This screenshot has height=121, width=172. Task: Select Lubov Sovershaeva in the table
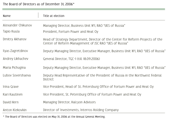[x=17, y=75]
